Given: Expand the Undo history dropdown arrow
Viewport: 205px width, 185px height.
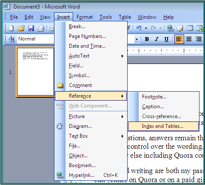Looking at the screenshot, I should [x=146, y=28].
